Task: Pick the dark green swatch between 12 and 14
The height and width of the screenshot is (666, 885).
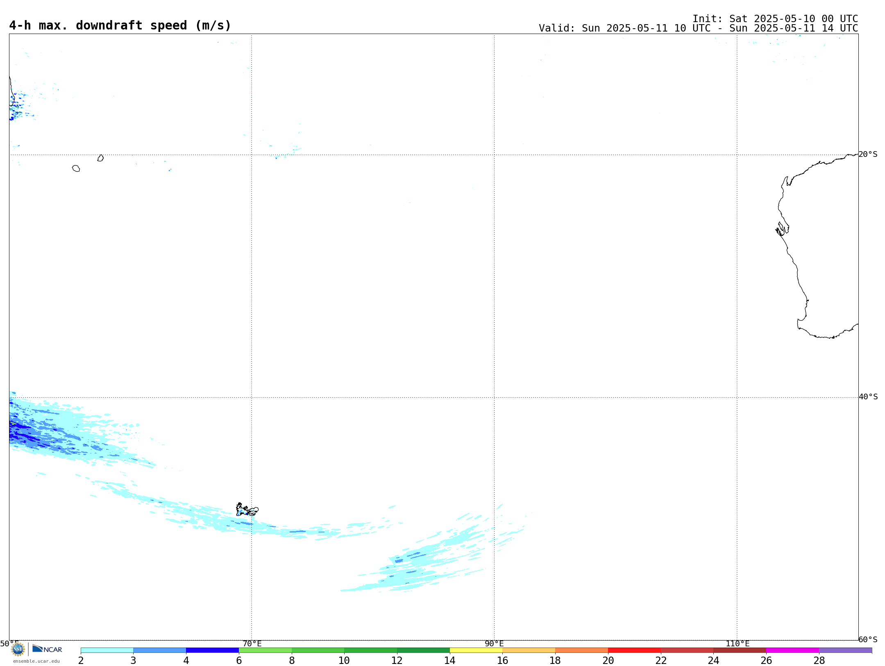Action: point(424,650)
